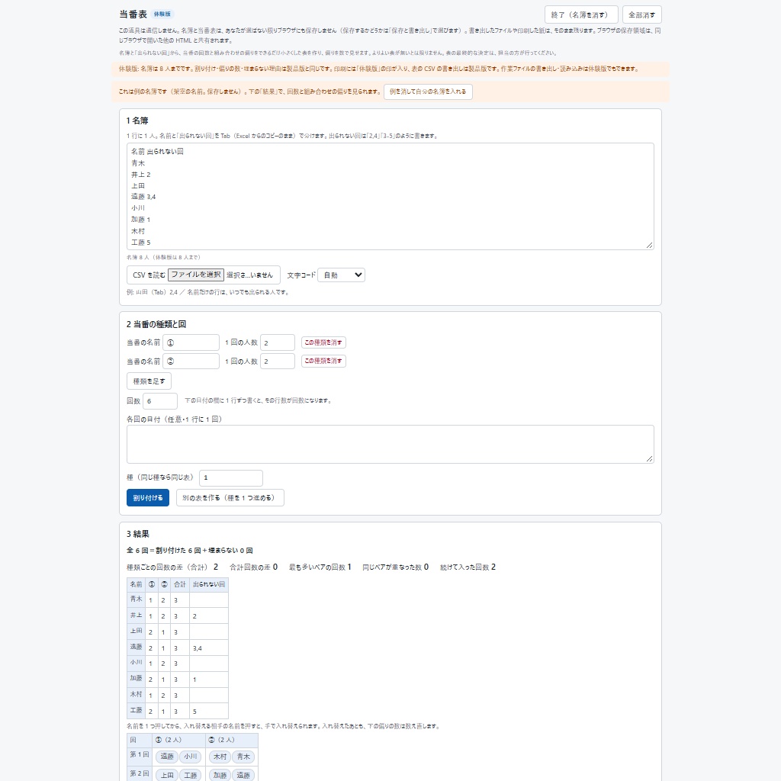781x781 pixels.
Task: Select the 遠藤 chip in the 第2回 row
Action: pyautogui.click(x=243, y=775)
